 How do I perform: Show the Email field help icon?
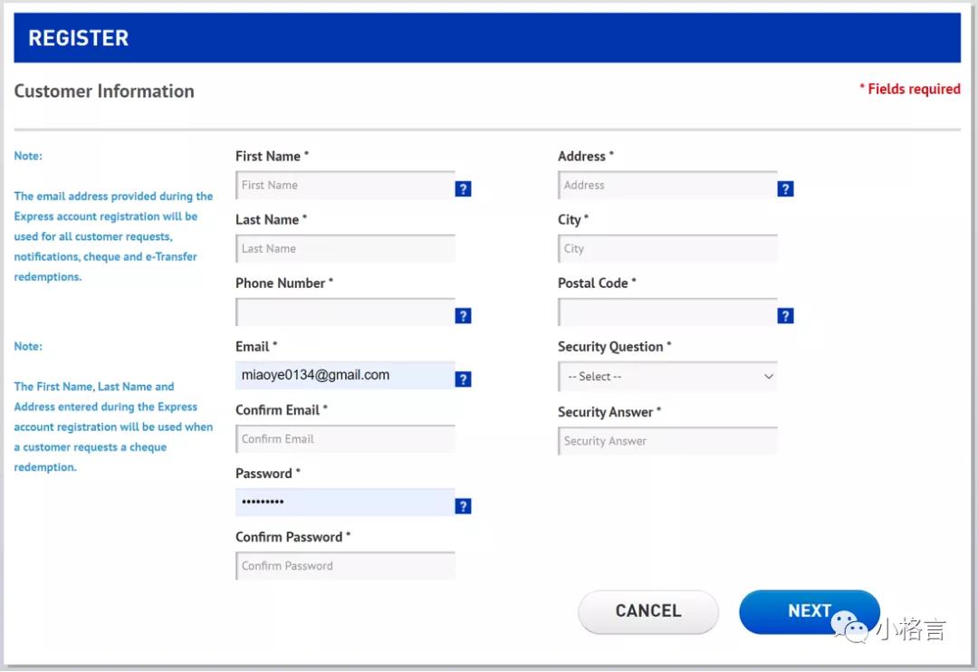463,379
